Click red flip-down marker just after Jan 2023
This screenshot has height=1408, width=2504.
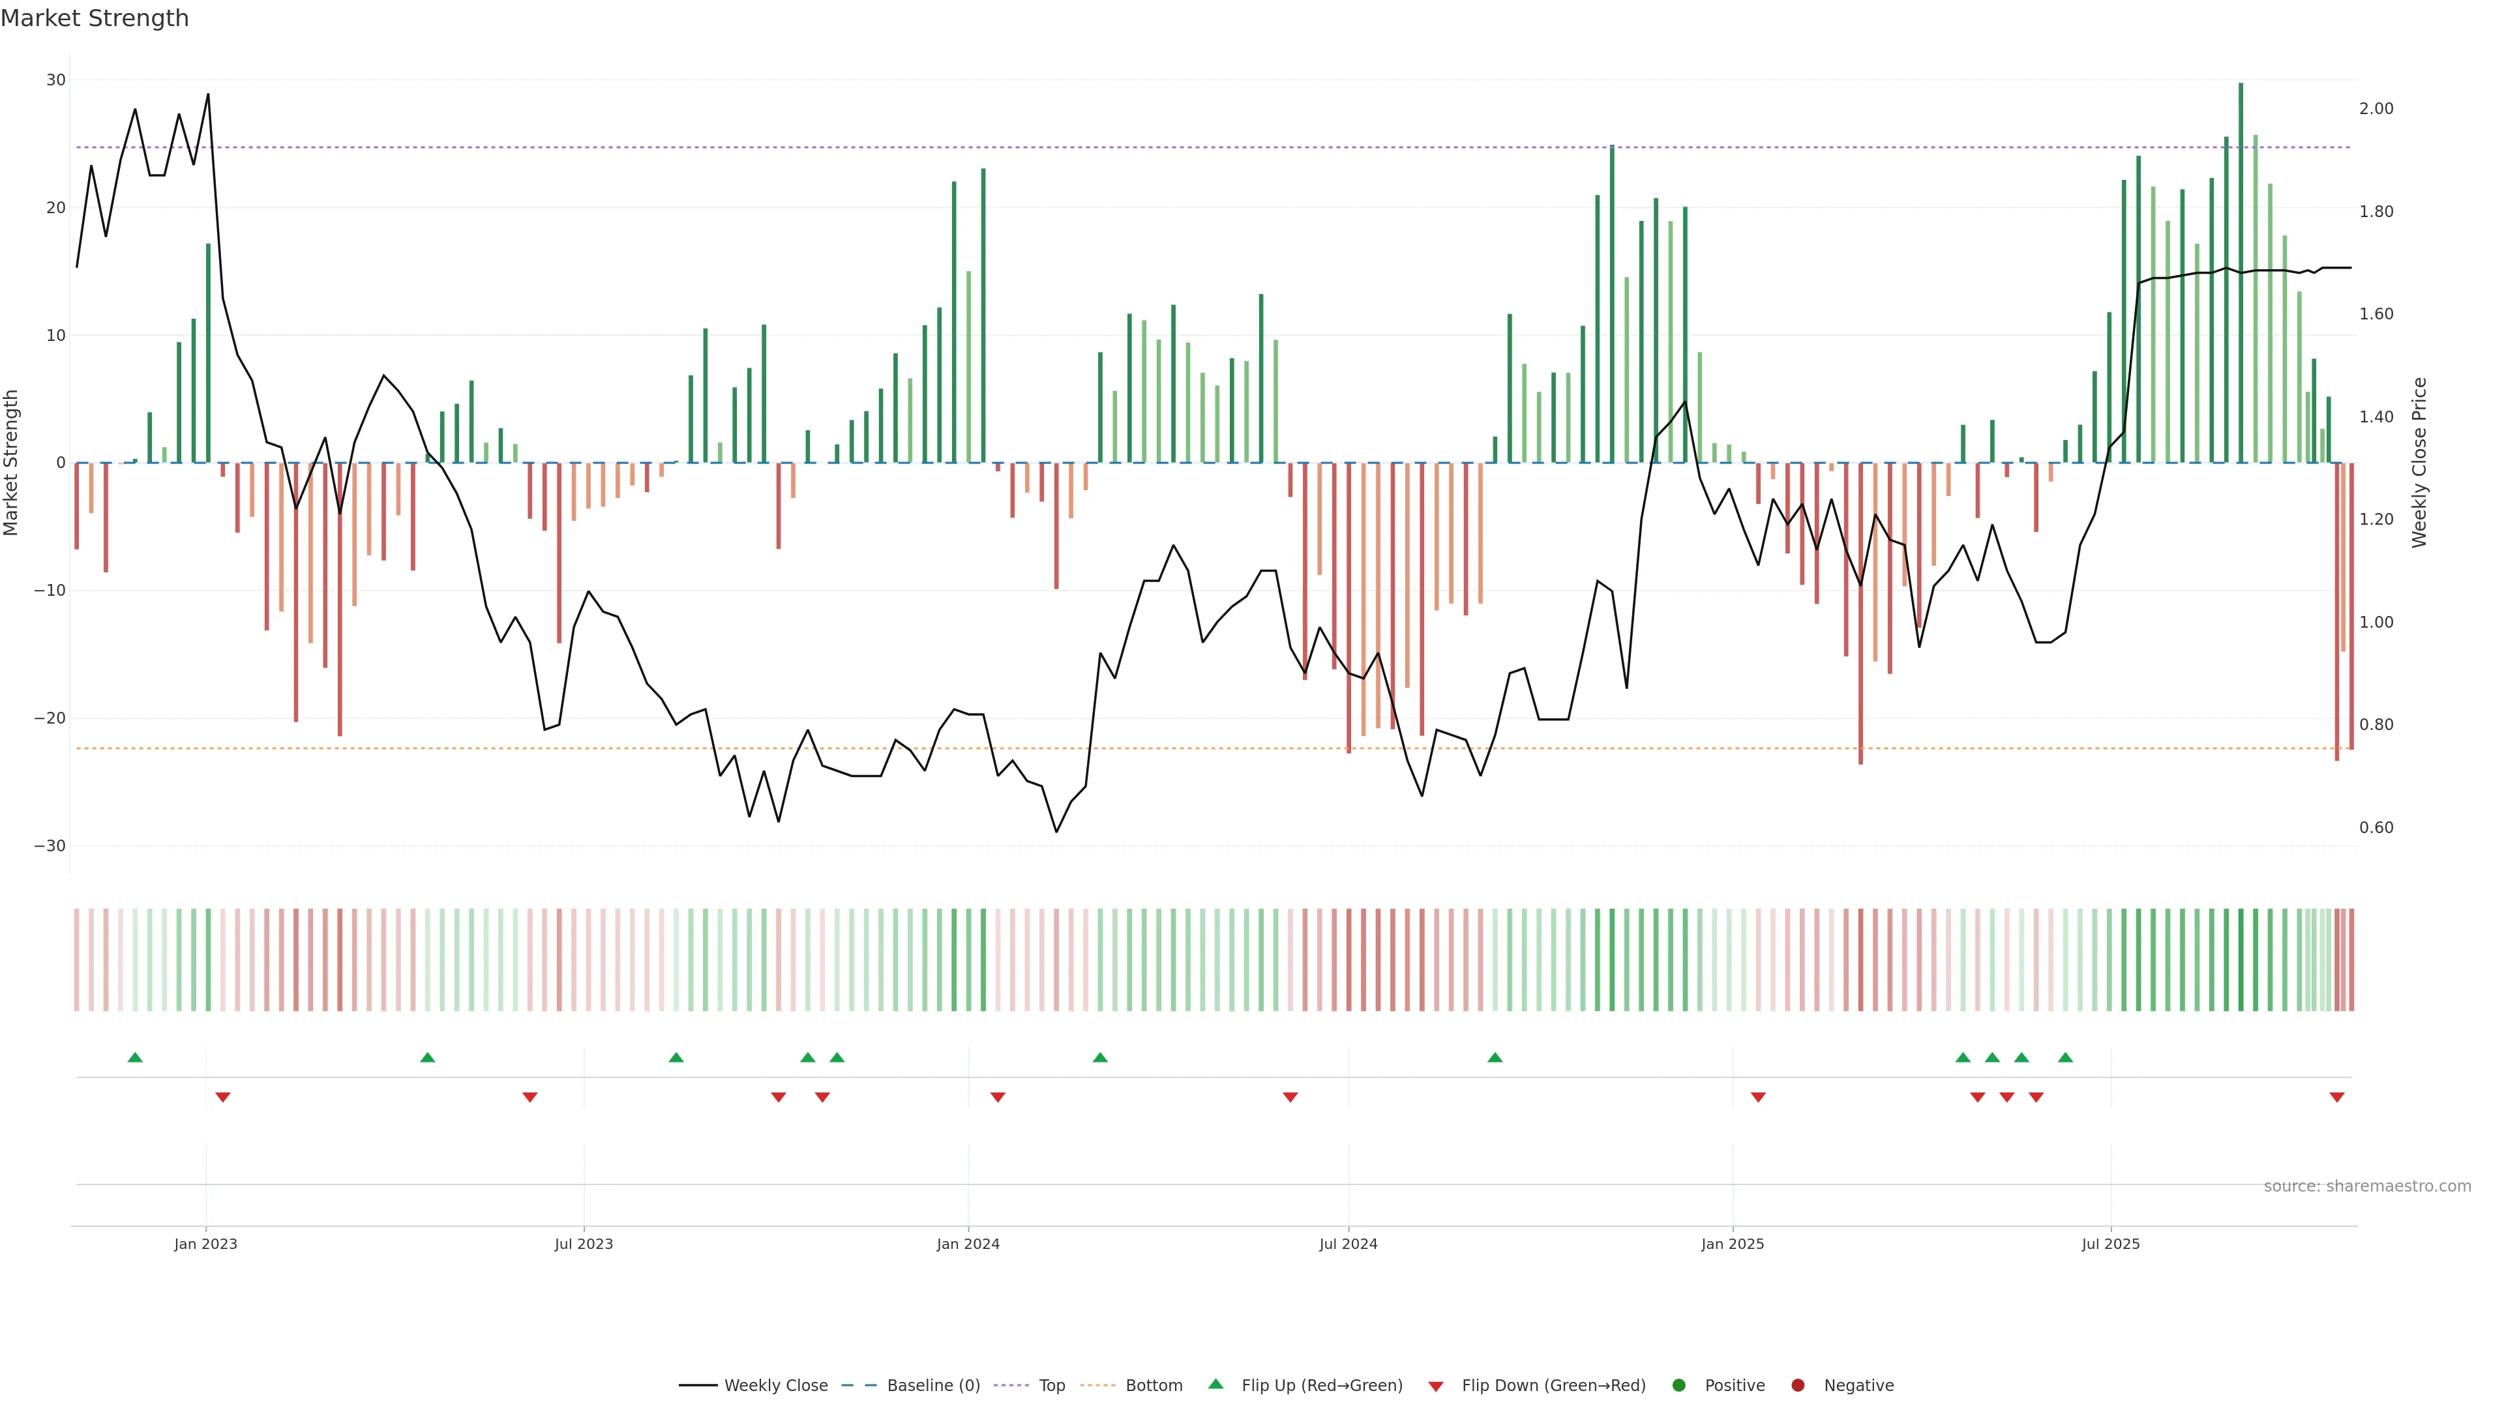[x=222, y=1097]
